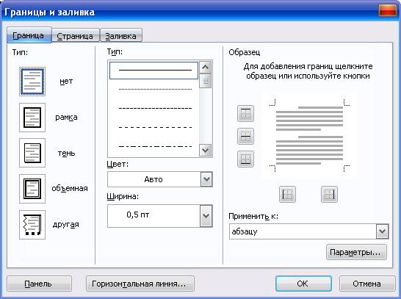Viewport: 401px width, 299px height.
Task: Toggle the left border preview button
Action: [287, 195]
